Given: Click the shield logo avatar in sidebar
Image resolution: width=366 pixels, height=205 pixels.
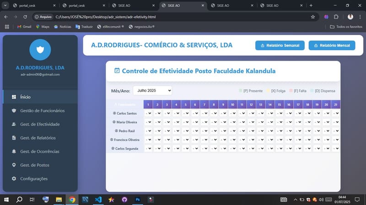Looking at the screenshot, I should coord(40,50).
